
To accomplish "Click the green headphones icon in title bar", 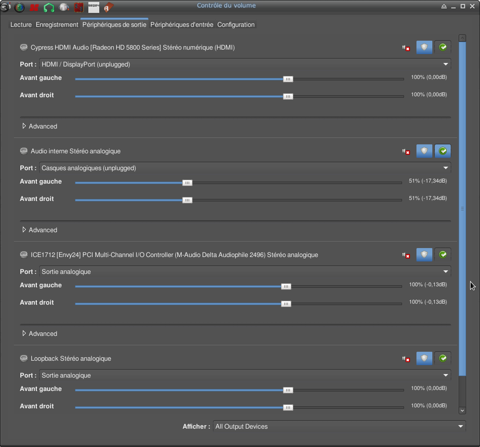I will tap(49, 7).
